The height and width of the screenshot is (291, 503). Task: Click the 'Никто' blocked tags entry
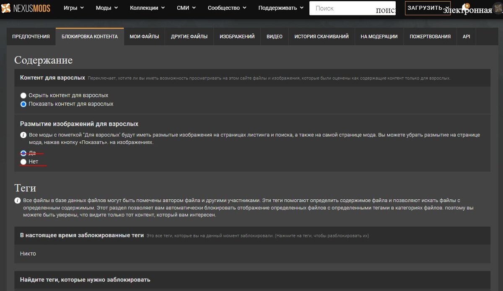28,254
